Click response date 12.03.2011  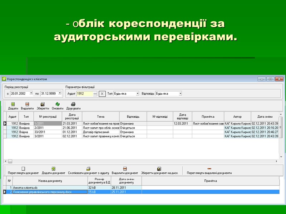(x=182, y=123)
